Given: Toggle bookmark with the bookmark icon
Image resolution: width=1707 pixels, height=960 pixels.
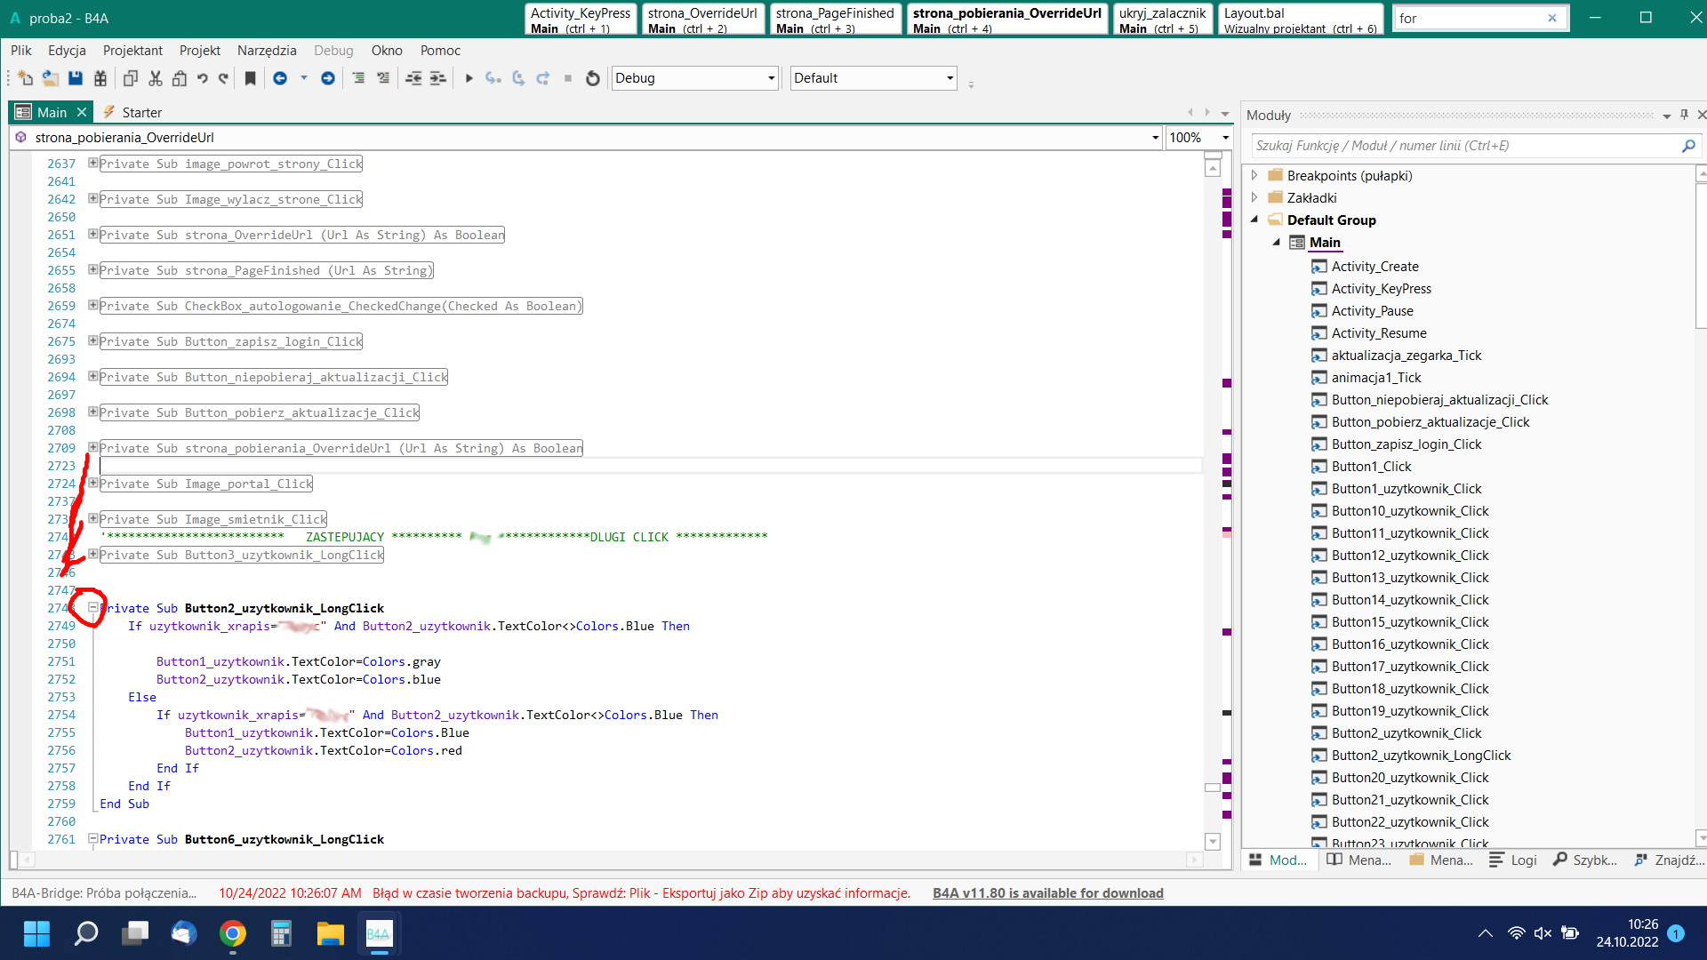Looking at the screenshot, I should click(251, 78).
